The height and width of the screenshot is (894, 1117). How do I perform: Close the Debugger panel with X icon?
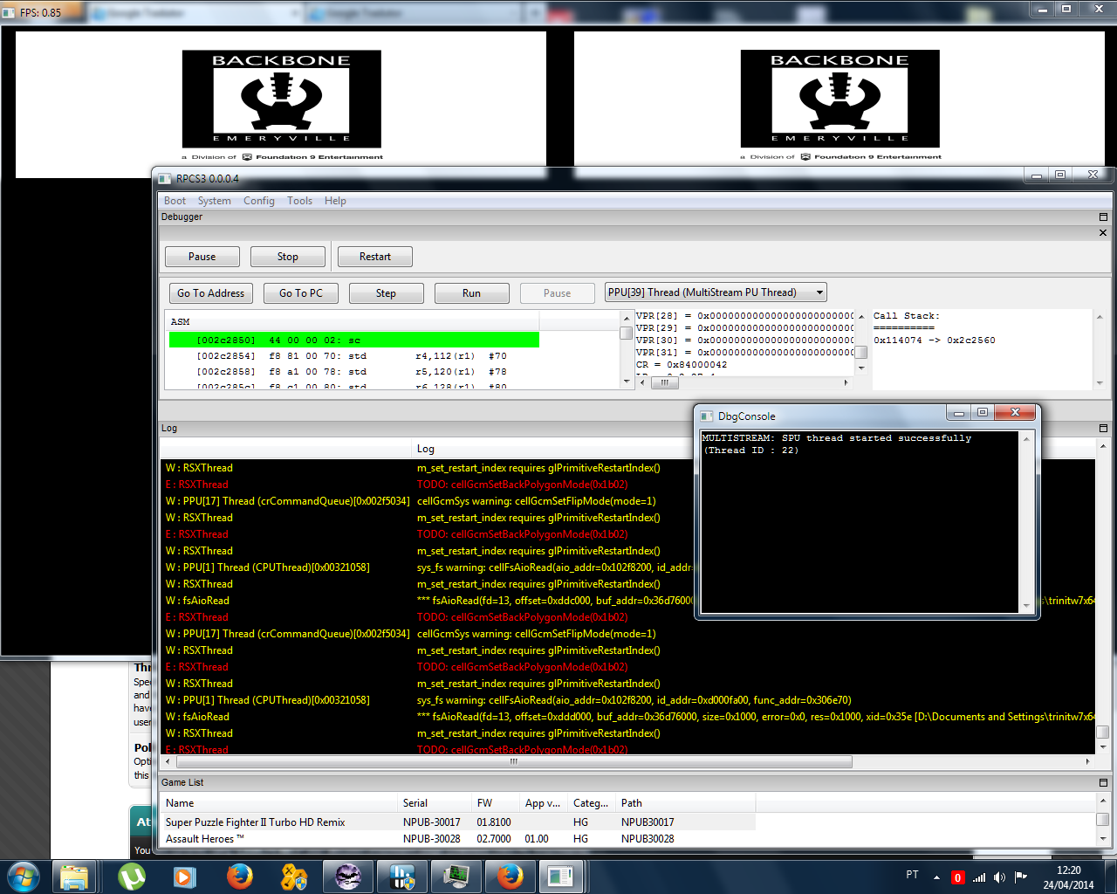1103,232
